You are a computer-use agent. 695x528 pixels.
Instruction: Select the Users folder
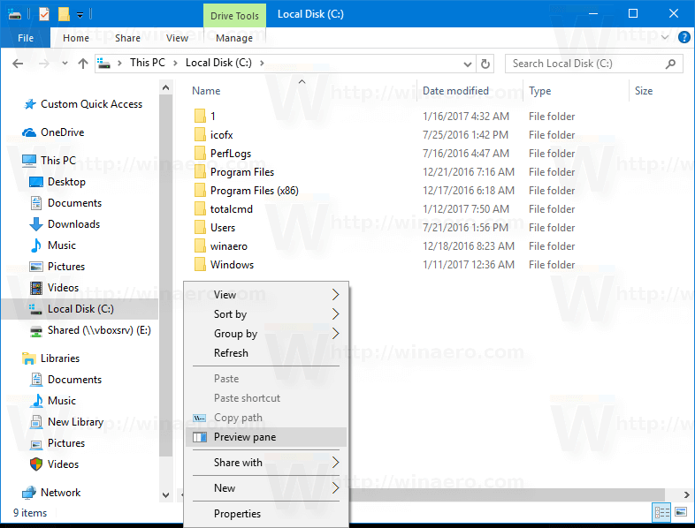point(215,228)
